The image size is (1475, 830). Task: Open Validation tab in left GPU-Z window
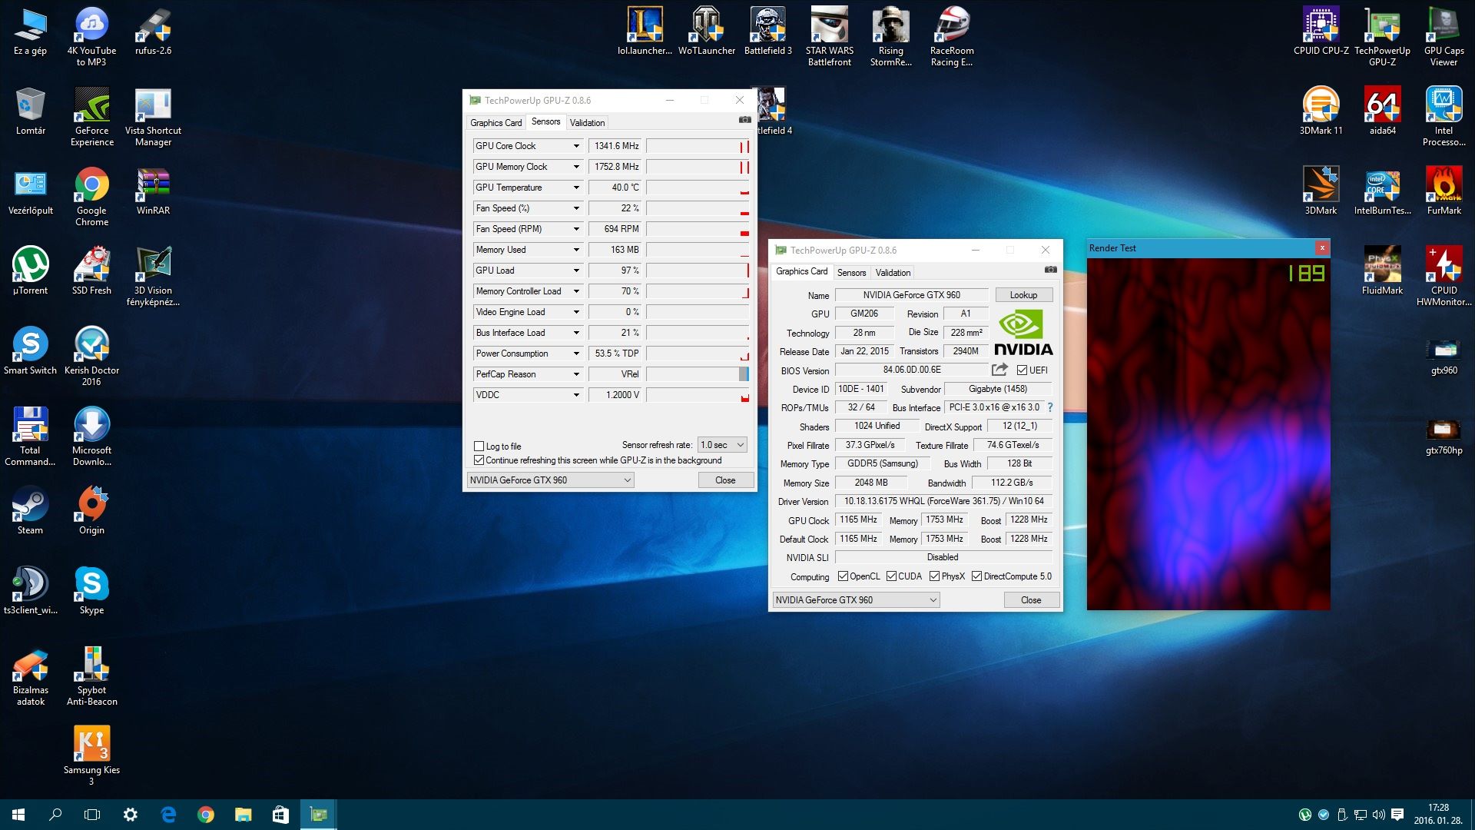click(x=587, y=123)
